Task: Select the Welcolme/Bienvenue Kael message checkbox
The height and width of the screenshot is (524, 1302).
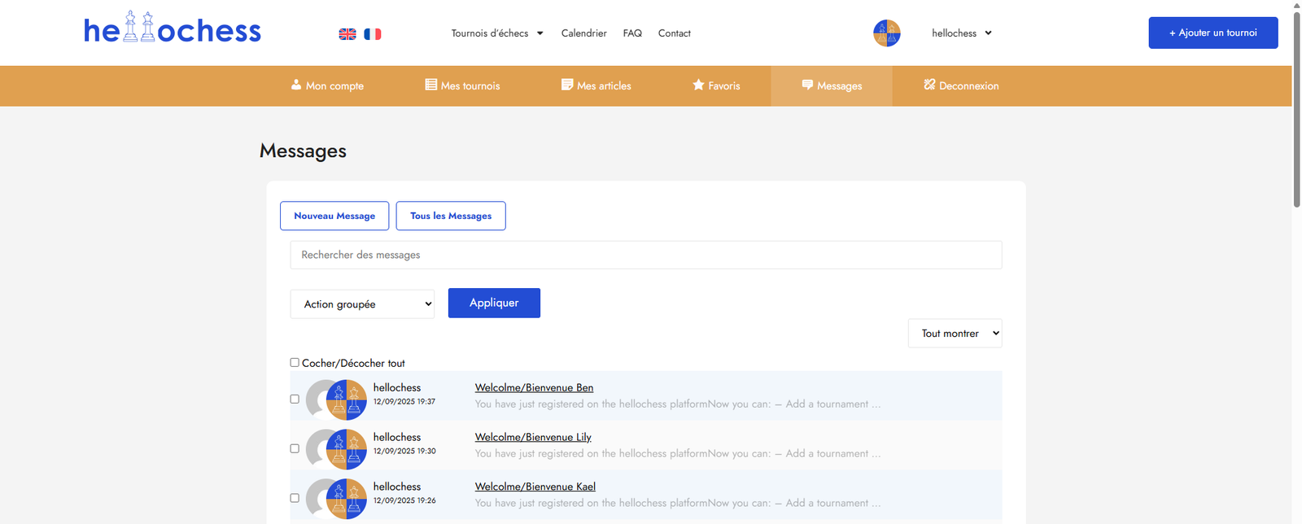Action: [295, 498]
